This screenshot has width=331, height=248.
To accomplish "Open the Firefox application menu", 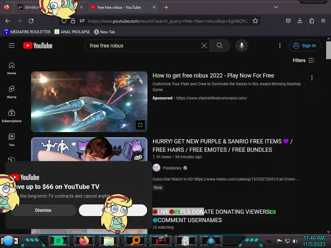I will (323, 21).
